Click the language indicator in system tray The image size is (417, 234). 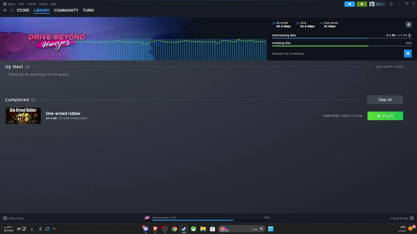[x=32, y=229]
